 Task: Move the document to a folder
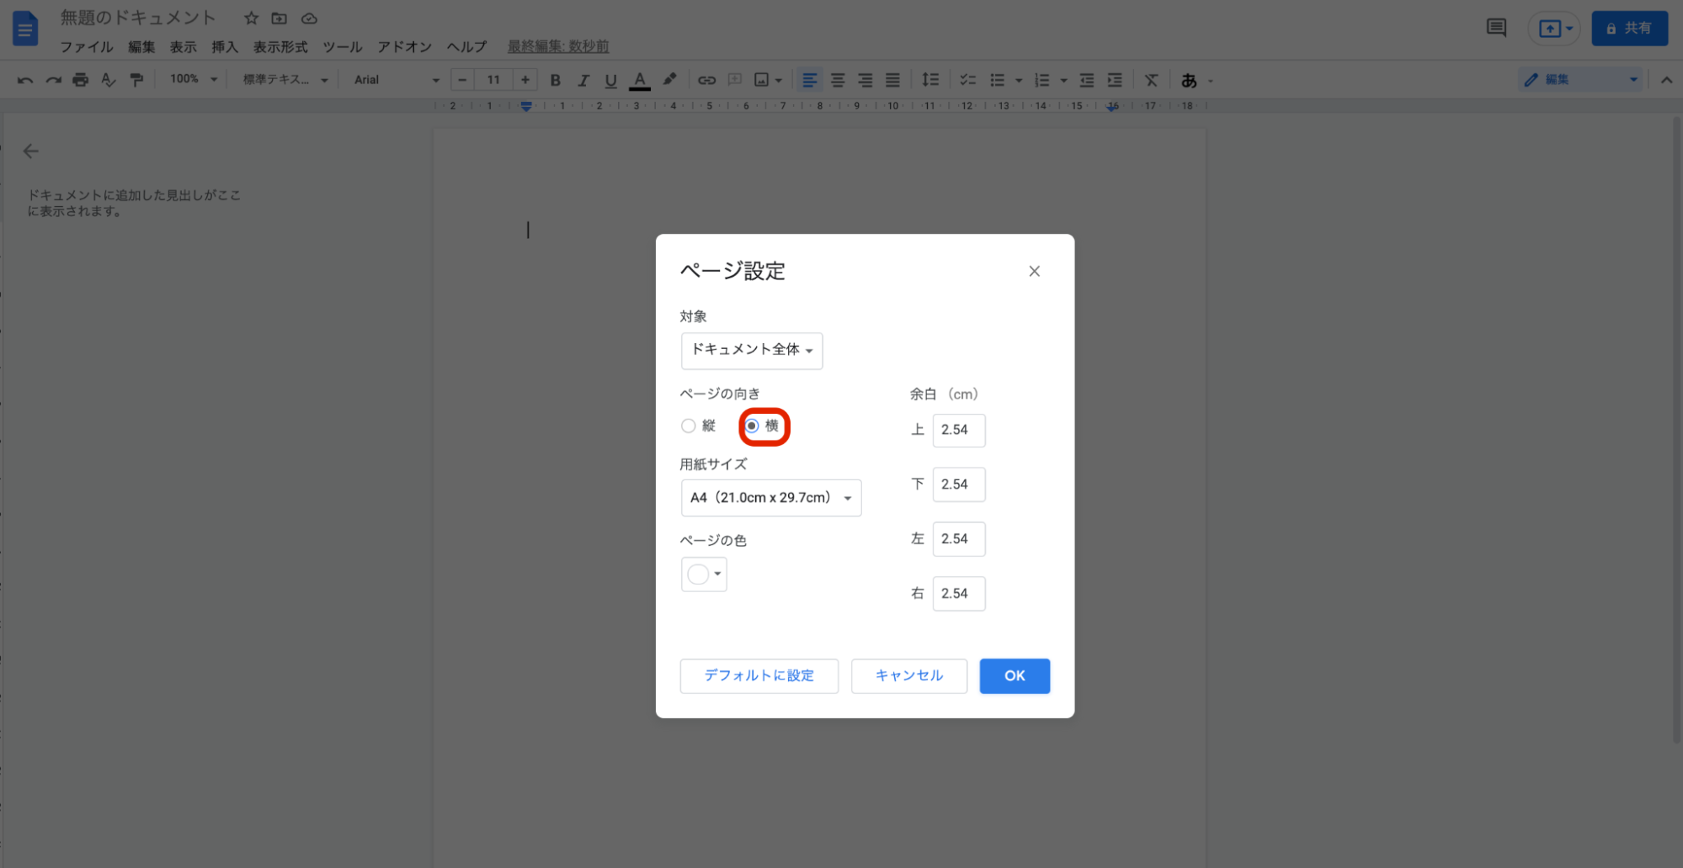280,18
